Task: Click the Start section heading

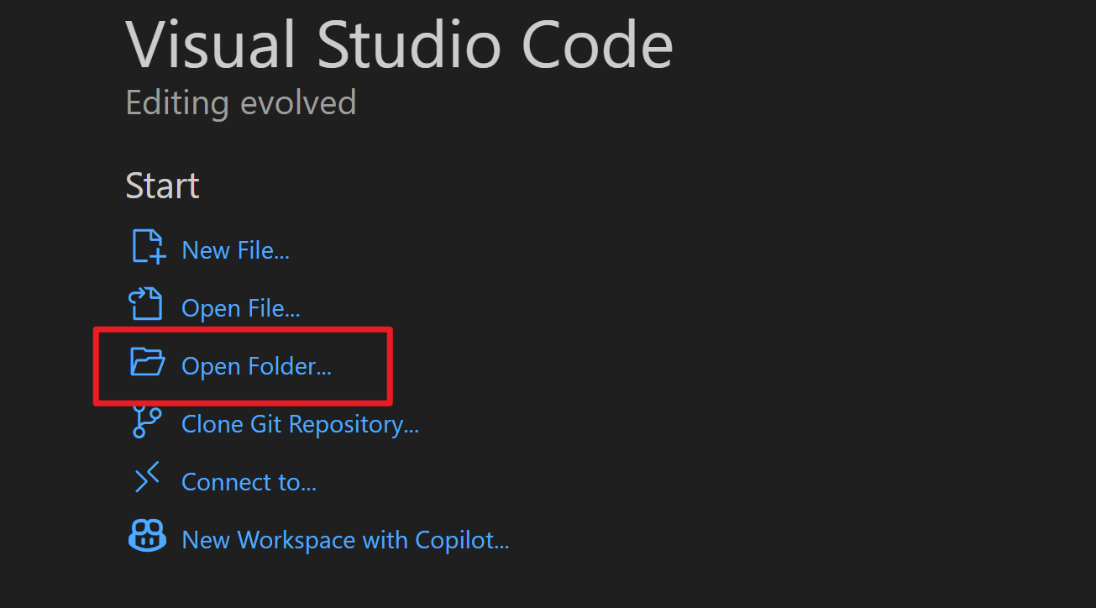Action: pos(163,186)
